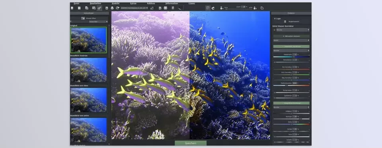This screenshot has width=382, height=148.
Task: Select the Kunstlicht Zentrum preset thumbnail
Action: 88,70
